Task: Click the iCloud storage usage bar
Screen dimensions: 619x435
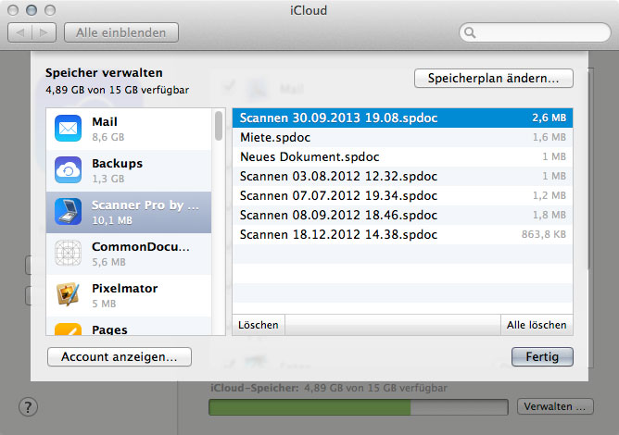Action: [358, 407]
